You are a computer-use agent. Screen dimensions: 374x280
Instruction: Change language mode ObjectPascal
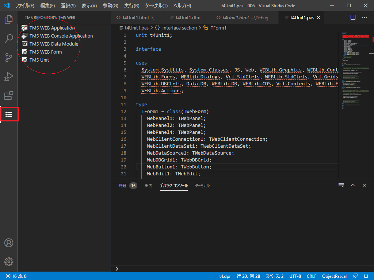click(x=334, y=276)
